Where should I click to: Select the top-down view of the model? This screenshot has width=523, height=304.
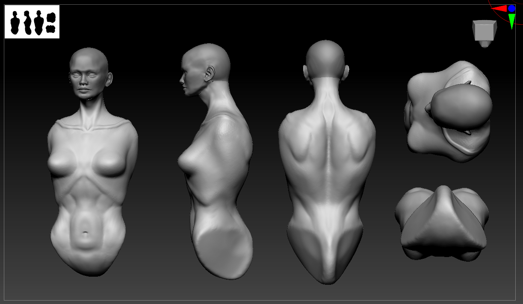(449, 112)
